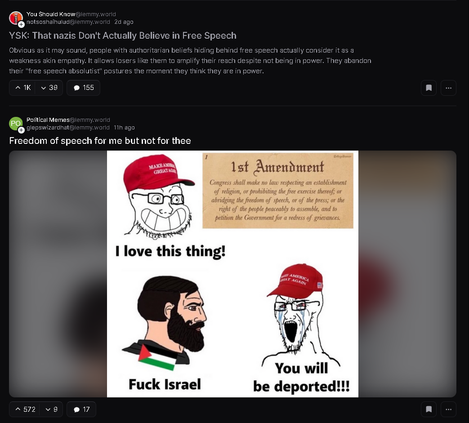469x423 pixels.
Task: Expand more options for the Political Memes post
Action: point(448,409)
